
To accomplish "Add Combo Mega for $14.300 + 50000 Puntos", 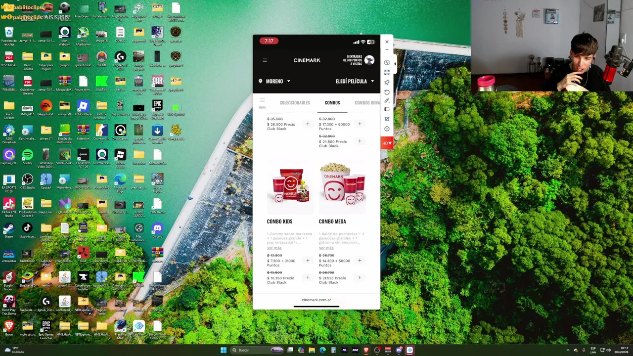I will pos(360,261).
